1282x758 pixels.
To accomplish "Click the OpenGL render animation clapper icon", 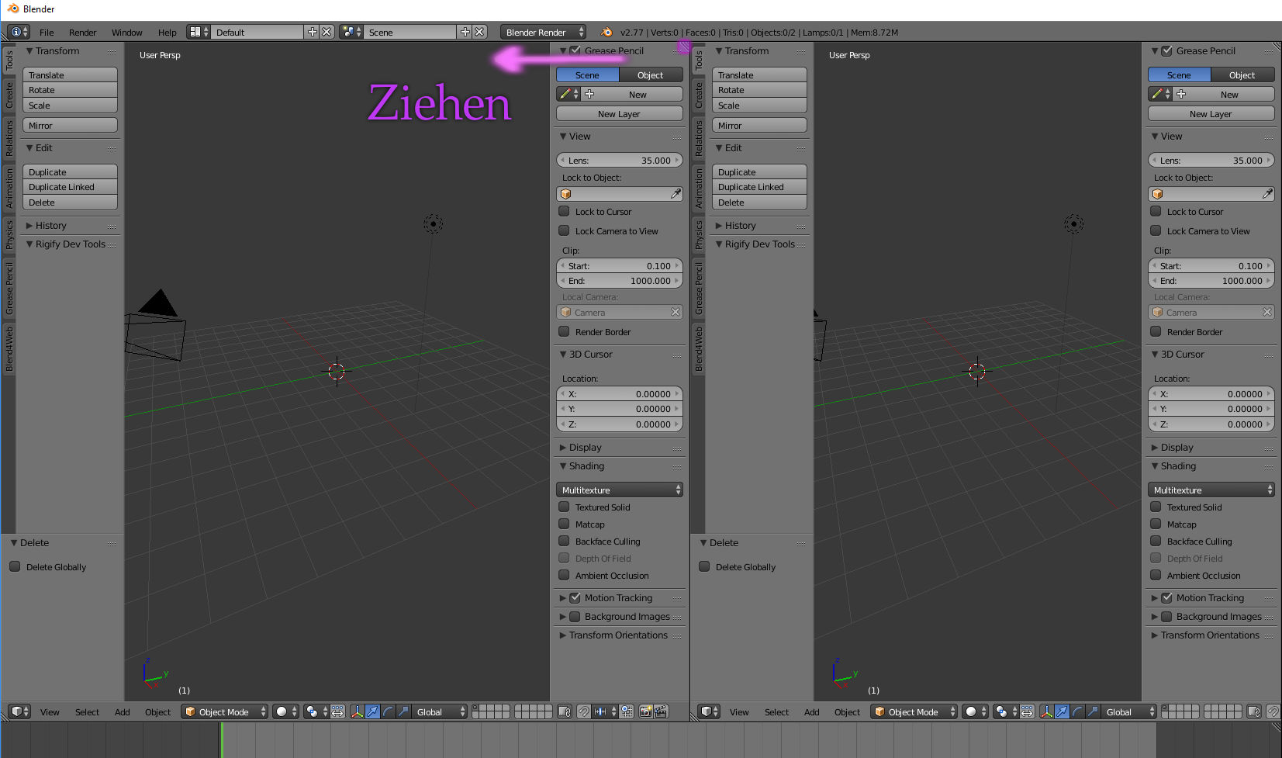I will (661, 711).
